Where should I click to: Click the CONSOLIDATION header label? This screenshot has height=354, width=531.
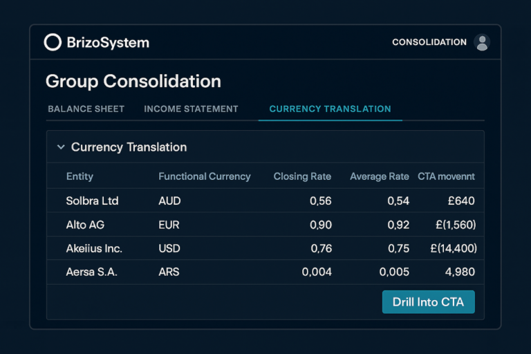pyautogui.click(x=429, y=42)
